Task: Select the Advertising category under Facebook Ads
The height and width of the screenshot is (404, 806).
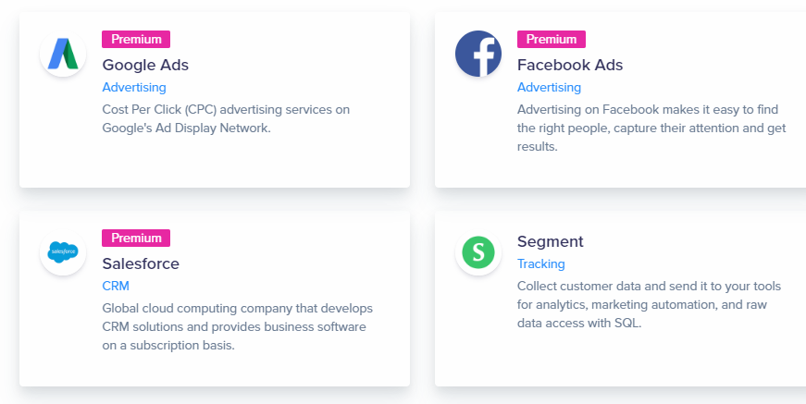Action: pos(549,88)
